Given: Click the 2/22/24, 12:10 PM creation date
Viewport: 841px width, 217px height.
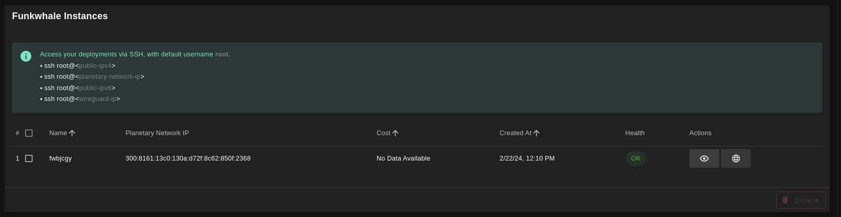Looking at the screenshot, I should (527, 158).
